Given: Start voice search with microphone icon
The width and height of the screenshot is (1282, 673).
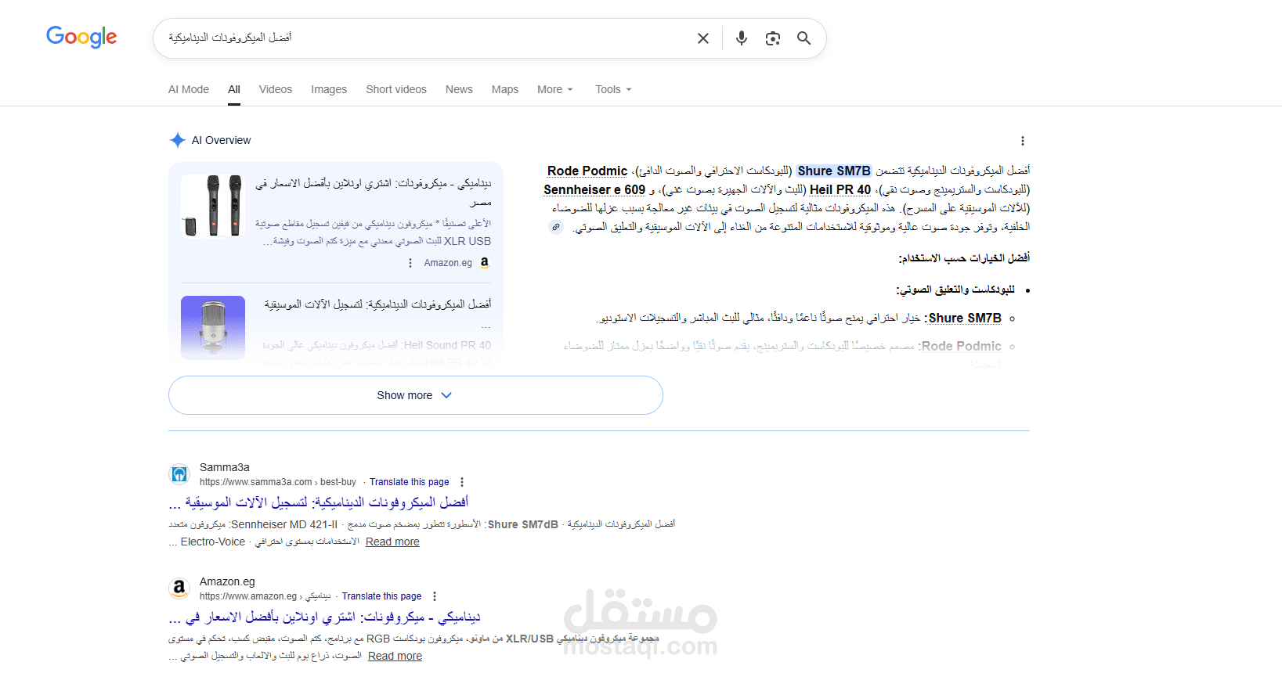Looking at the screenshot, I should [742, 38].
